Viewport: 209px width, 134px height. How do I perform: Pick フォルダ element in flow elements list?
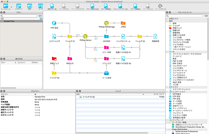tap(176, 26)
